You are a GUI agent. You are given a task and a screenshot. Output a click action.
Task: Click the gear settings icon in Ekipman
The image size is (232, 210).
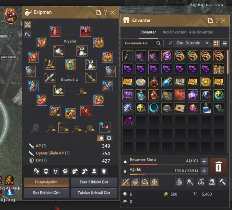tap(109, 138)
